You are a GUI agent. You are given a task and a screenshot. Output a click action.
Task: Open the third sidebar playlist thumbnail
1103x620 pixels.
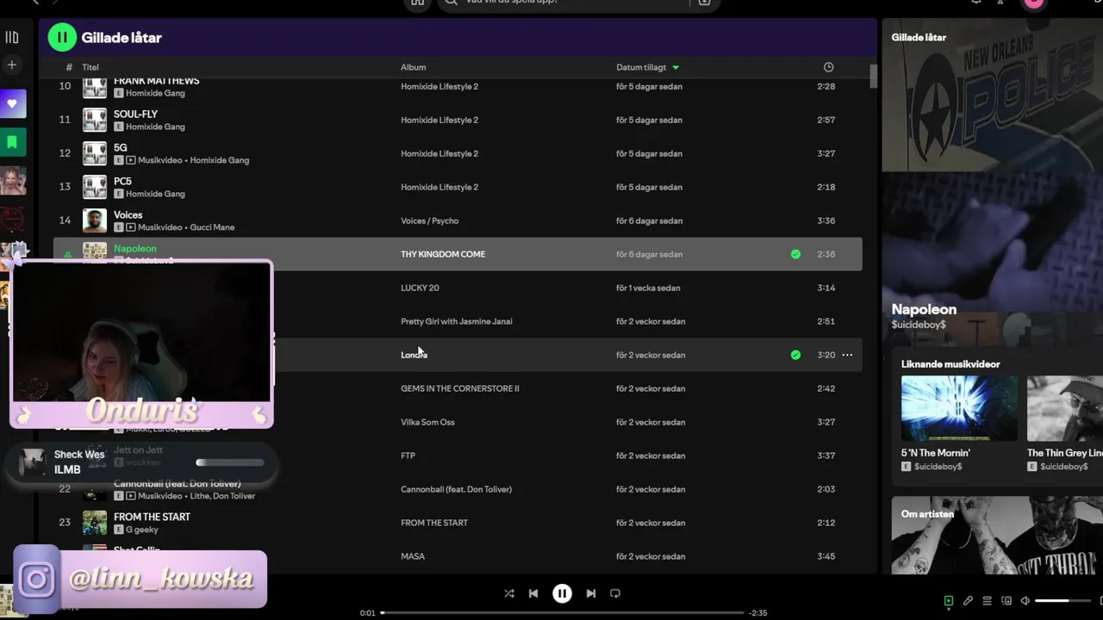13,180
